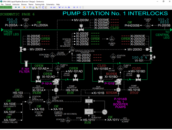Image resolution: width=172 pixels, height=130 pixels.
Task: Click the simulation timer display 00:21:00
Action: click(6, 7)
